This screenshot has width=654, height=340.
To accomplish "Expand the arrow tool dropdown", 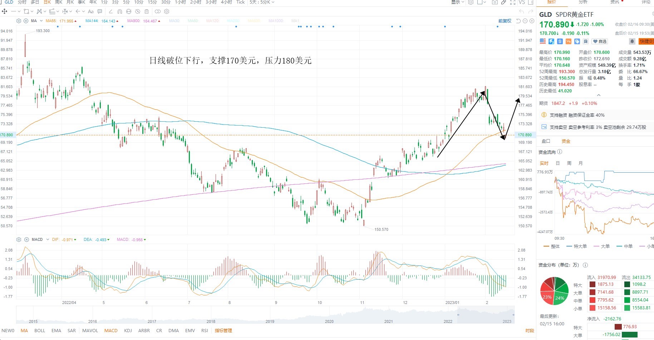I will click(x=83, y=11).
